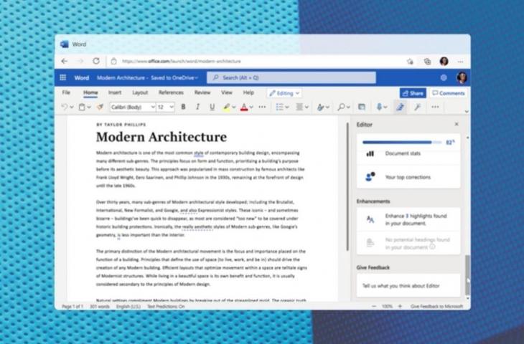Viewport: 524px width, 344px height.
Task: Switch to the View tab
Action: pos(227,92)
